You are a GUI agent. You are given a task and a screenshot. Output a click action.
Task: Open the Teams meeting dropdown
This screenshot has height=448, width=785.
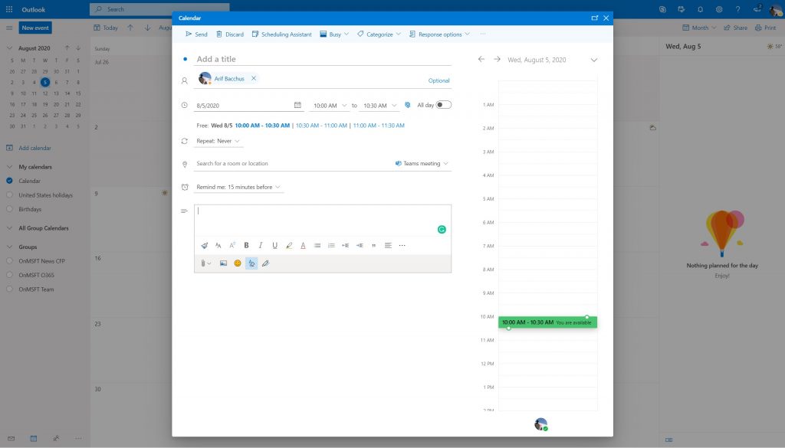(x=422, y=163)
